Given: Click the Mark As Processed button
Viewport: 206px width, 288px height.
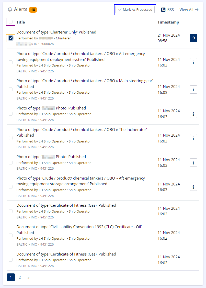Looking at the screenshot, I should 135,10.
